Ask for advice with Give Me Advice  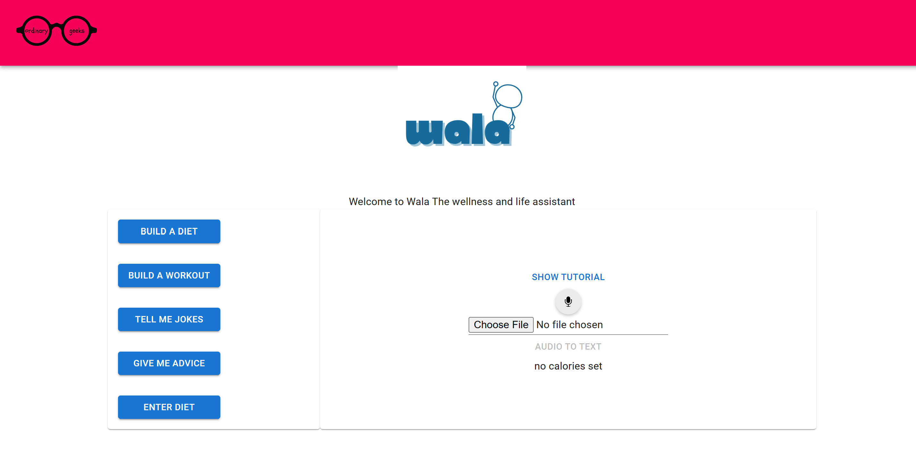click(x=169, y=363)
